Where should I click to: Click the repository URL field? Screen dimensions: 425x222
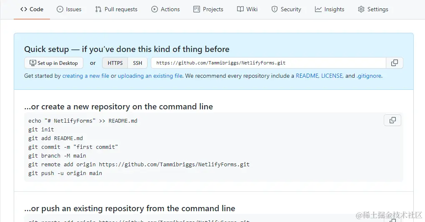tap(268, 63)
